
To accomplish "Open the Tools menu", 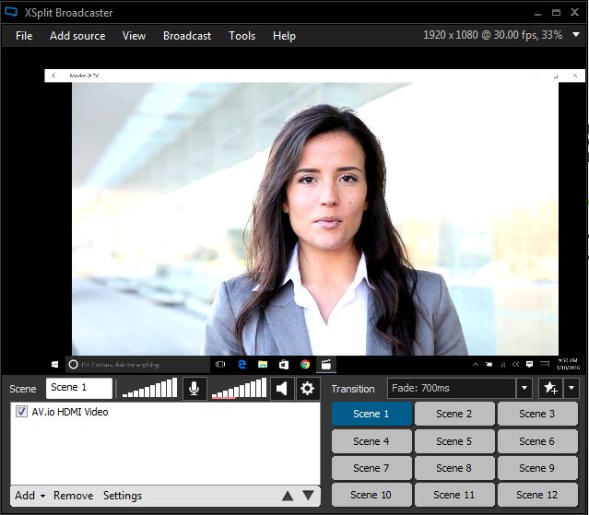I will 241,36.
